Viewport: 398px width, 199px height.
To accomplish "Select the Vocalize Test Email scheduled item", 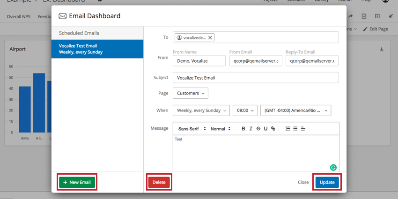I will click(x=97, y=49).
